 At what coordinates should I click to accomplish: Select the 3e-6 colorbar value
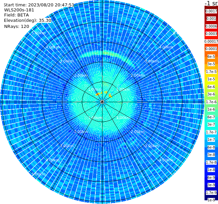(211, 94)
